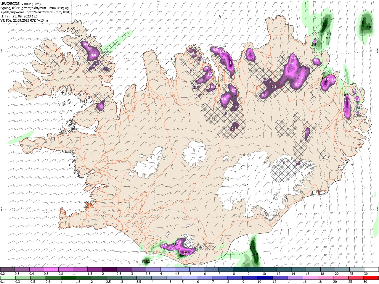Image resolution: width=379 pixels, height=284 pixels.
Task: Click the snow scale swatch labeled 3.5
Action: 153,270
